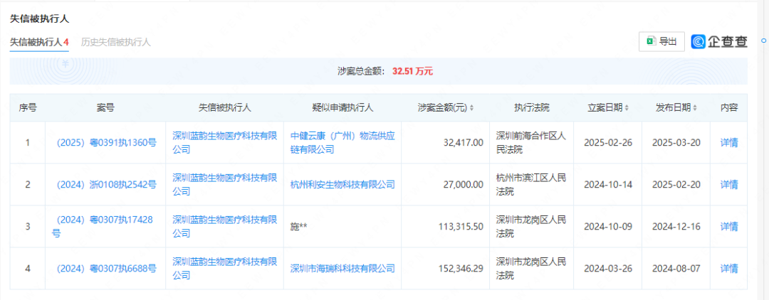Click 深圳前海合作区人民法院 court cell
The image size is (769, 300).
531,143
